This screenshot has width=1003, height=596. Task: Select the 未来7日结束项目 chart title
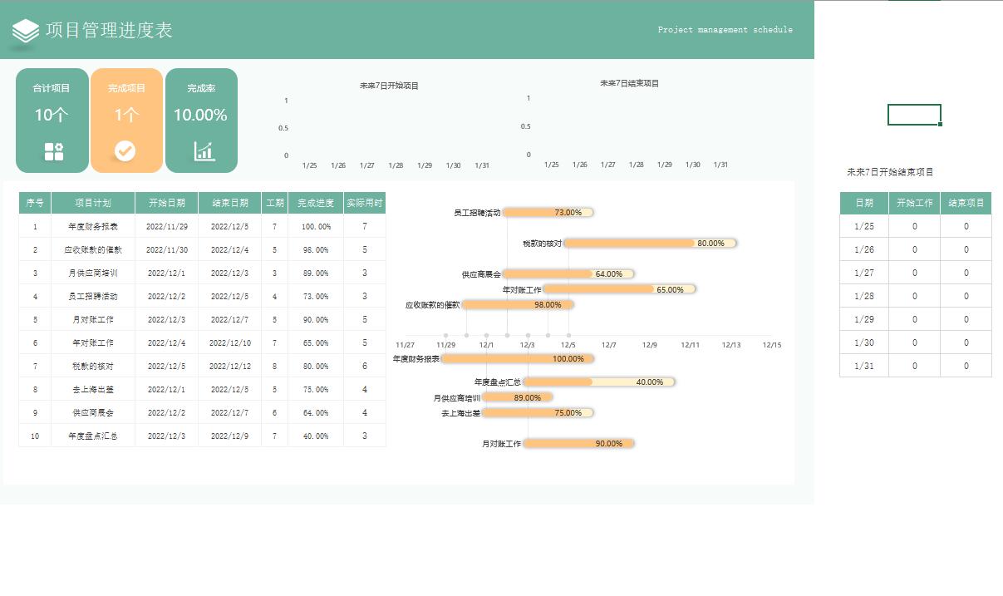[x=629, y=83]
